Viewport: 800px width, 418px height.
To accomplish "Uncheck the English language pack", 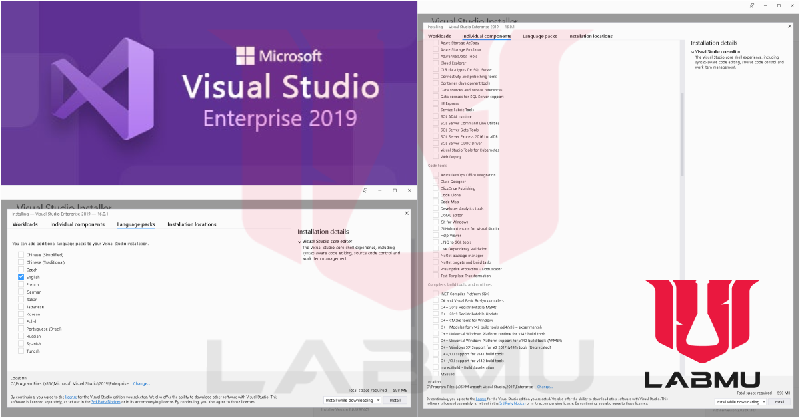I will pyautogui.click(x=21, y=277).
